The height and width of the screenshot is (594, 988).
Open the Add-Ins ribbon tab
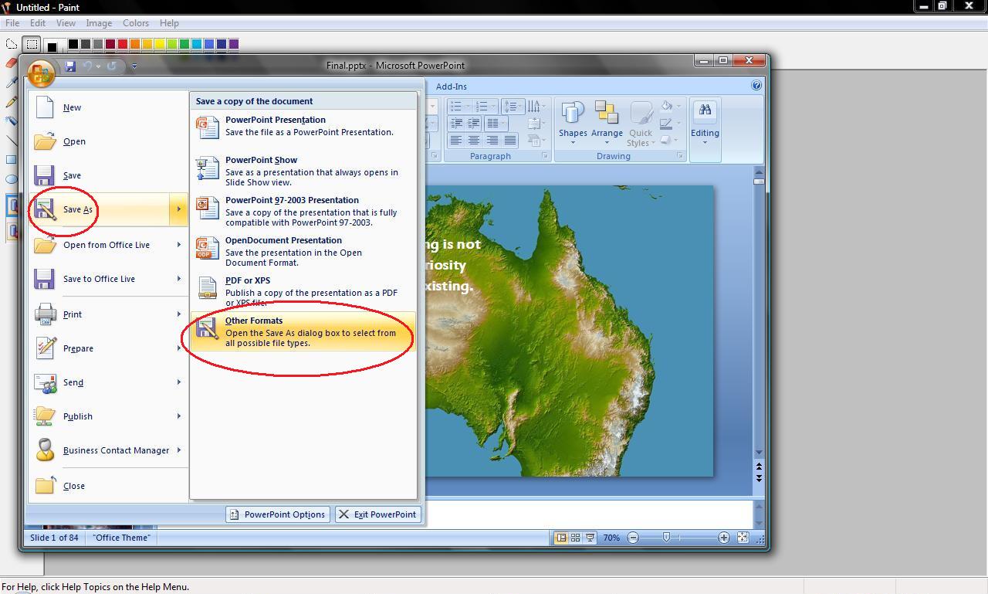(451, 87)
